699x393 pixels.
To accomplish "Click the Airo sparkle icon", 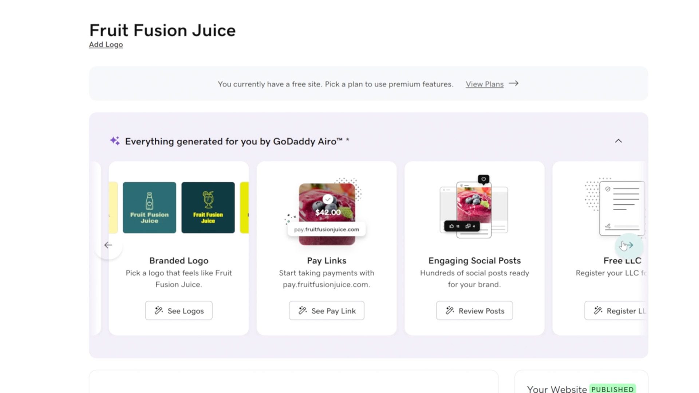I will point(114,141).
